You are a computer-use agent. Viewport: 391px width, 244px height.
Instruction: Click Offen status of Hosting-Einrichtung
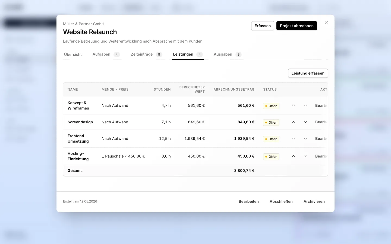(271, 157)
